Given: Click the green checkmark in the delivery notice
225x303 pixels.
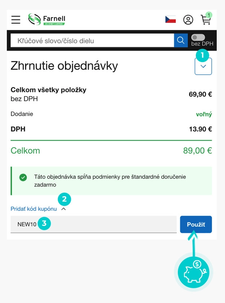Looking at the screenshot, I should [x=23, y=177].
